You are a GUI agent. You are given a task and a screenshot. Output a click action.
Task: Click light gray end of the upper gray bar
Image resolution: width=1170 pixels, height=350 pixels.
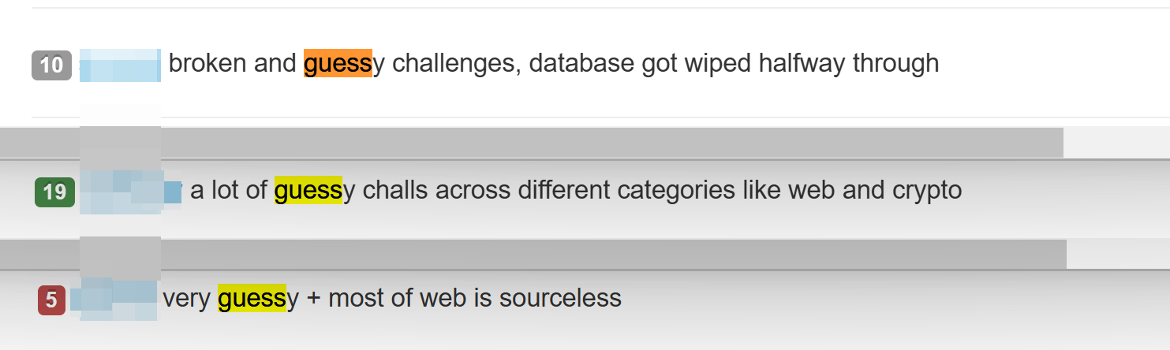[1116, 143]
